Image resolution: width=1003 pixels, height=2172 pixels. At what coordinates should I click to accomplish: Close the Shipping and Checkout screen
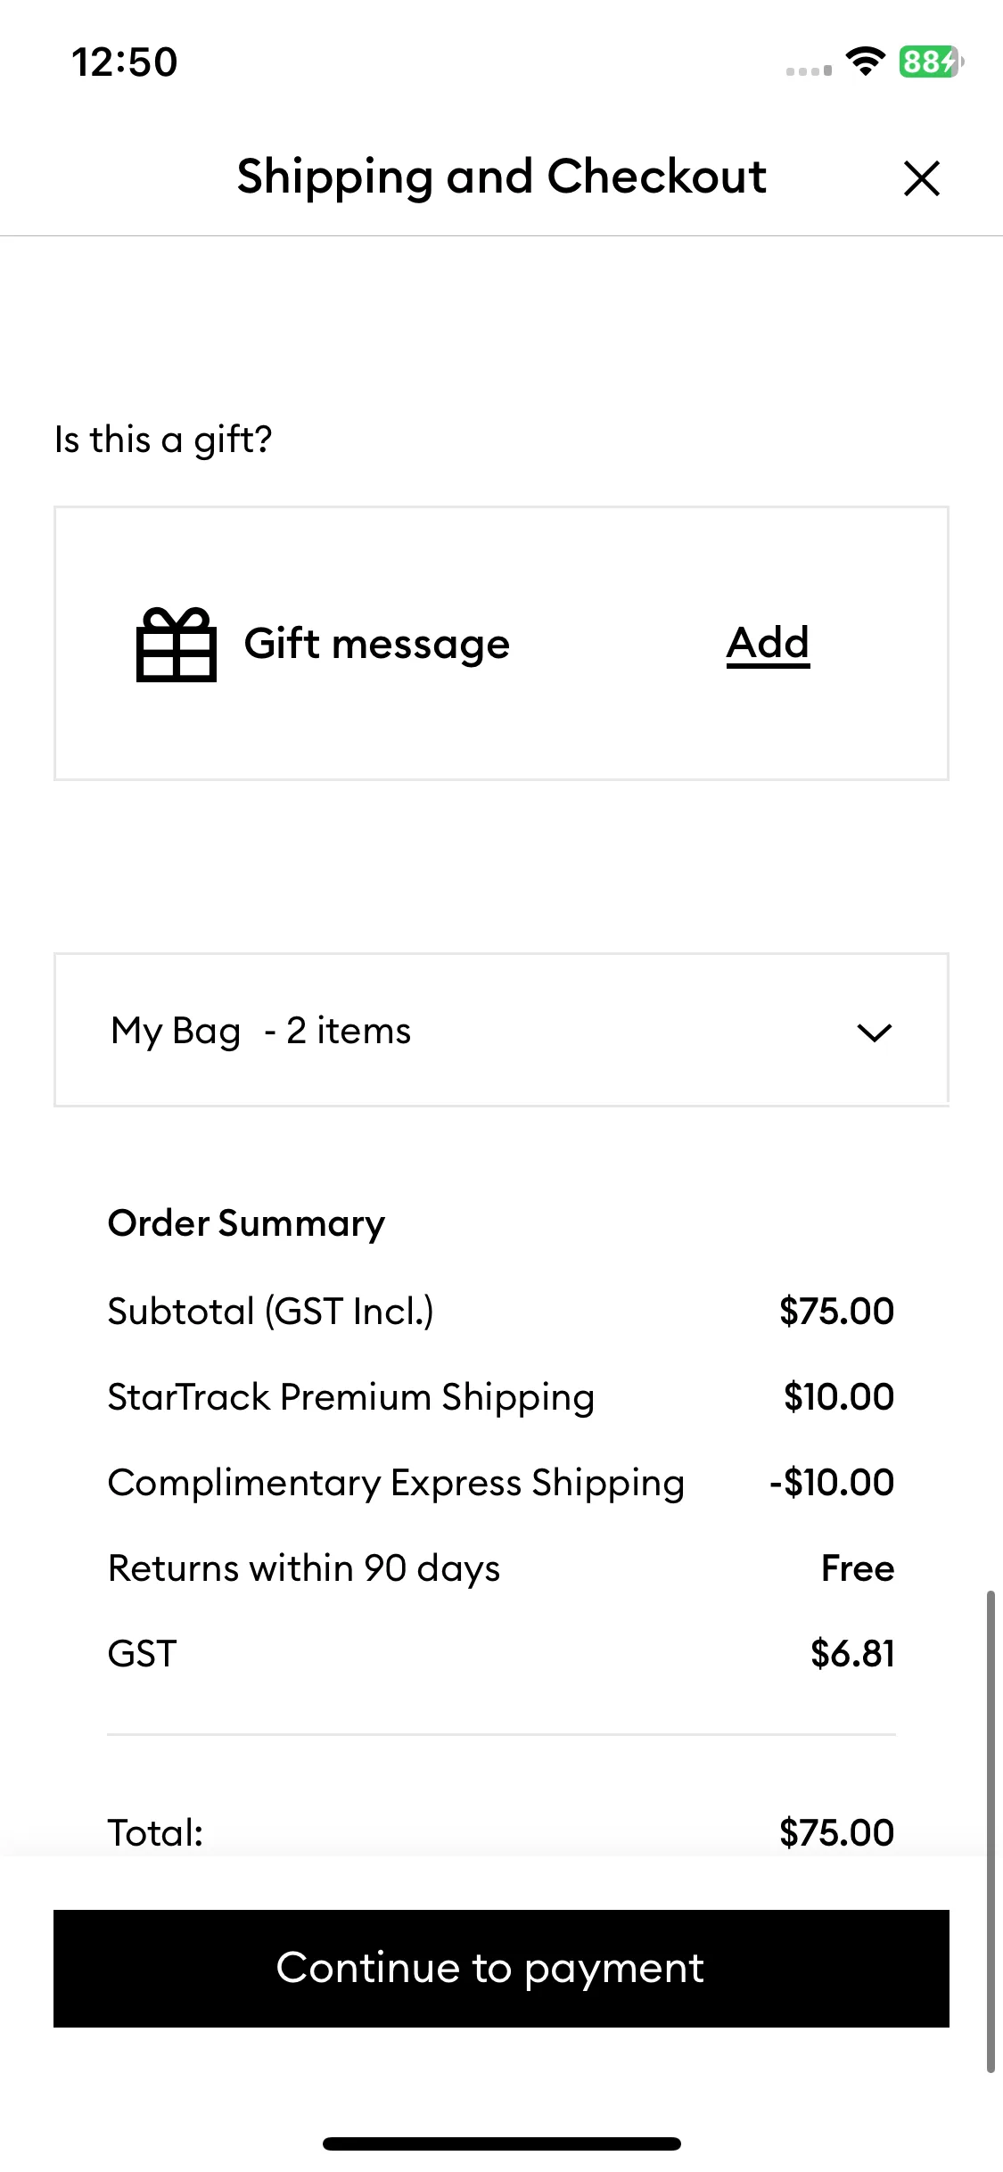[x=921, y=177]
